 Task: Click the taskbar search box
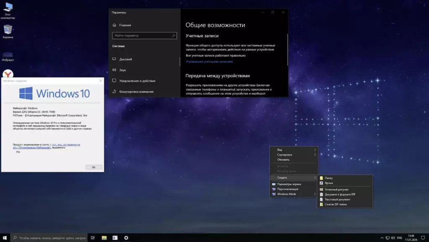49,238
